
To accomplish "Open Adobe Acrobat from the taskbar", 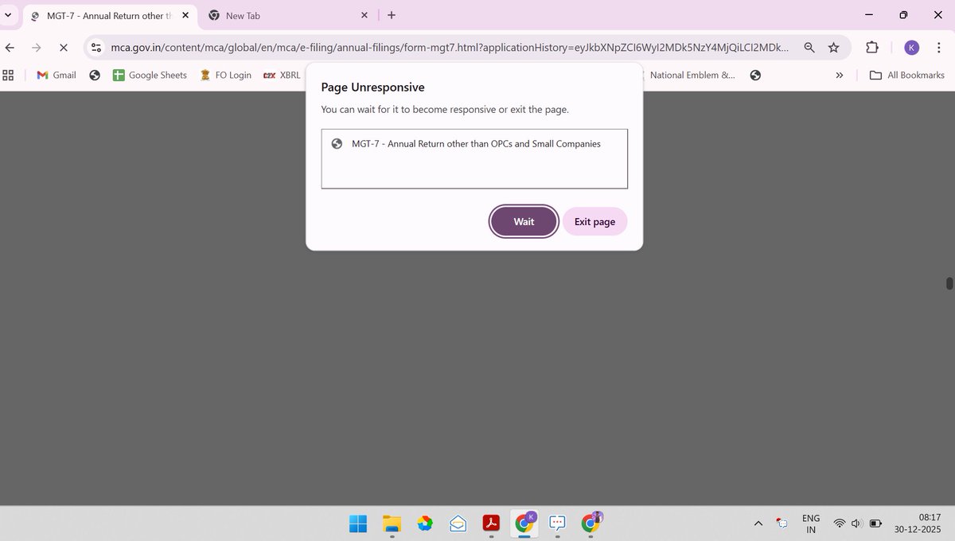I will click(491, 523).
